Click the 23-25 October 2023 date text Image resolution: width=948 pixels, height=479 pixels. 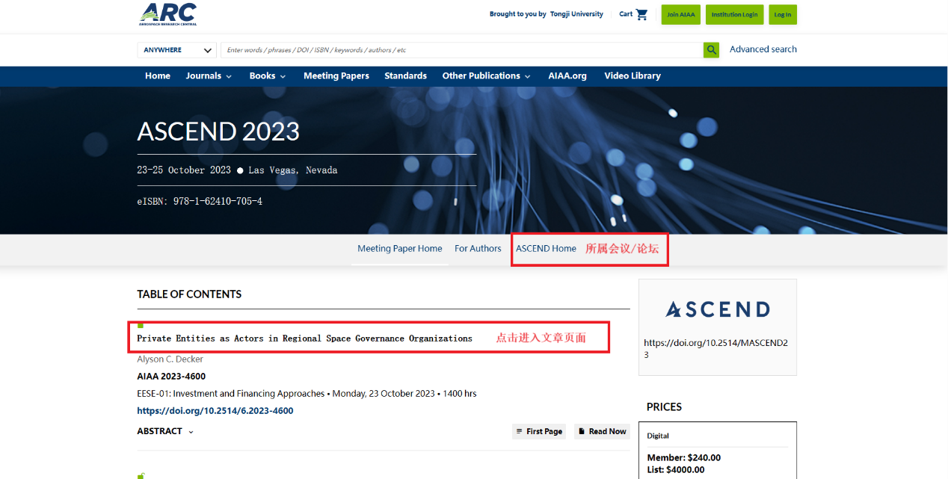(x=184, y=170)
